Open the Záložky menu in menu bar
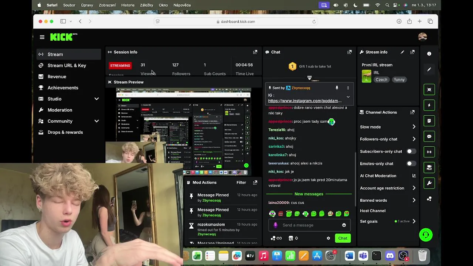473x266 pixels. tap(146, 5)
